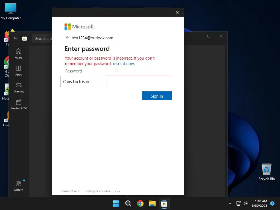
Task: Select the Recycle Bin desktop icon
Action: click(x=266, y=172)
